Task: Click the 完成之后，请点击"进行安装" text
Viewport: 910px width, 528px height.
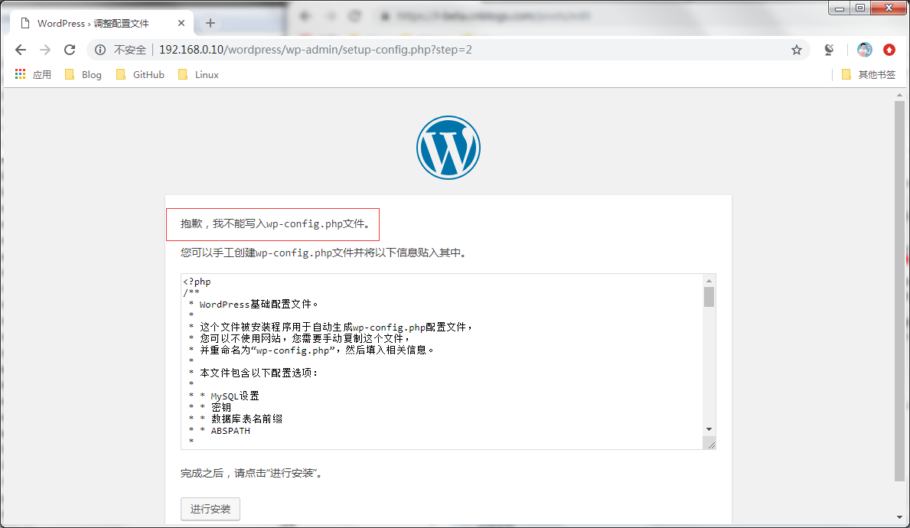Action: (252, 474)
